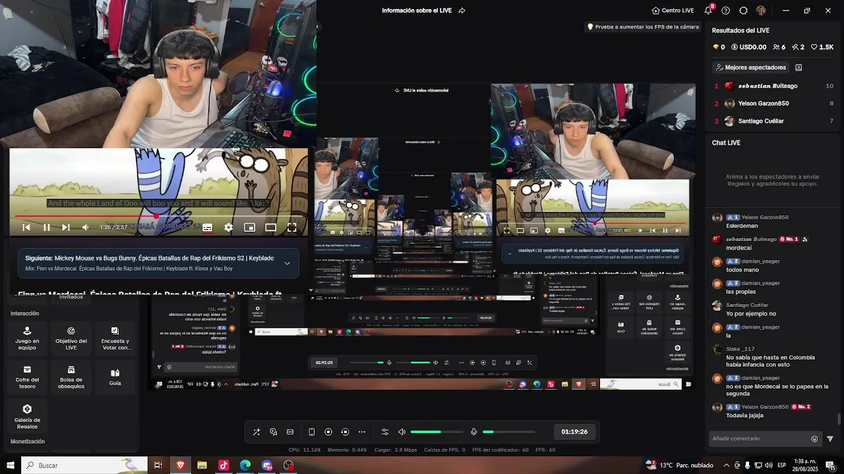The image size is (844, 474).
Task: Open notifications bell with badge 5
Action: pyautogui.click(x=709, y=10)
